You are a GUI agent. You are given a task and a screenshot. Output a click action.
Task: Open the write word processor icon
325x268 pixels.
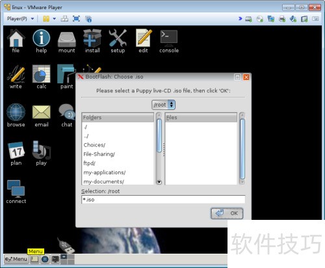click(x=16, y=77)
